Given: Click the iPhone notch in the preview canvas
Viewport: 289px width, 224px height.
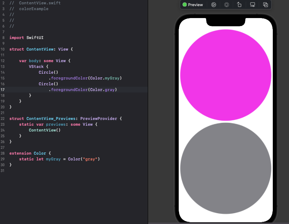Looking at the screenshot, I should click(226, 22).
